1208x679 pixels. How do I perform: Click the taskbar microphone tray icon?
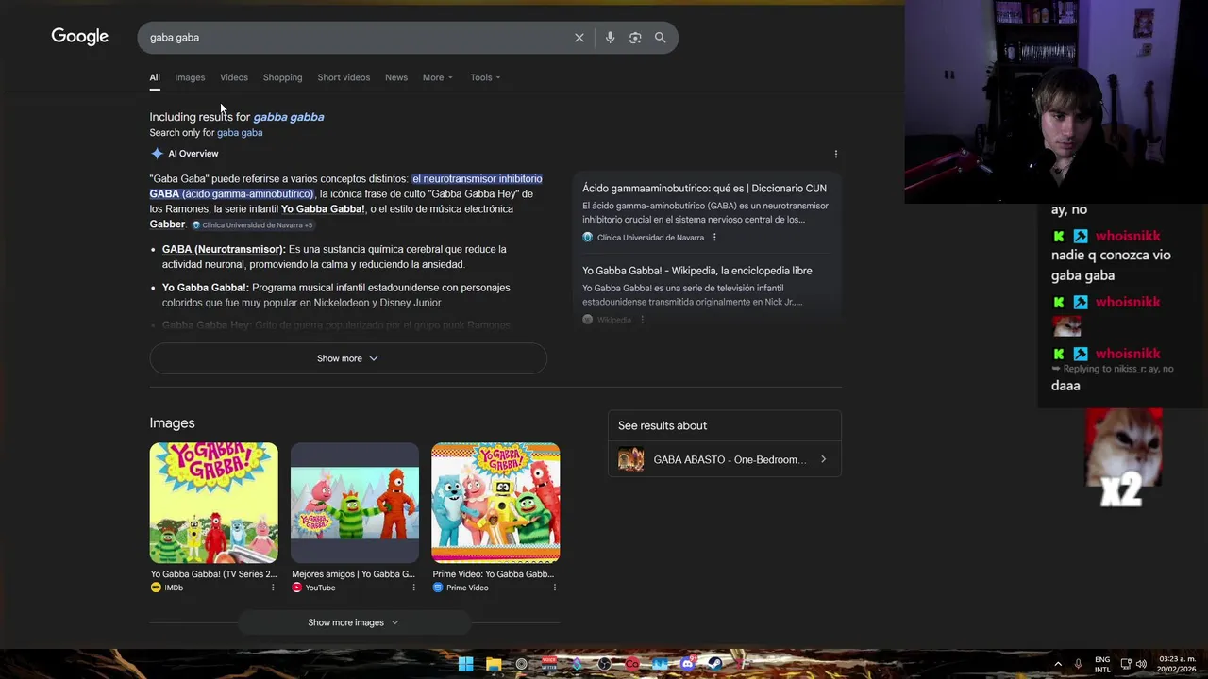pos(1079,664)
